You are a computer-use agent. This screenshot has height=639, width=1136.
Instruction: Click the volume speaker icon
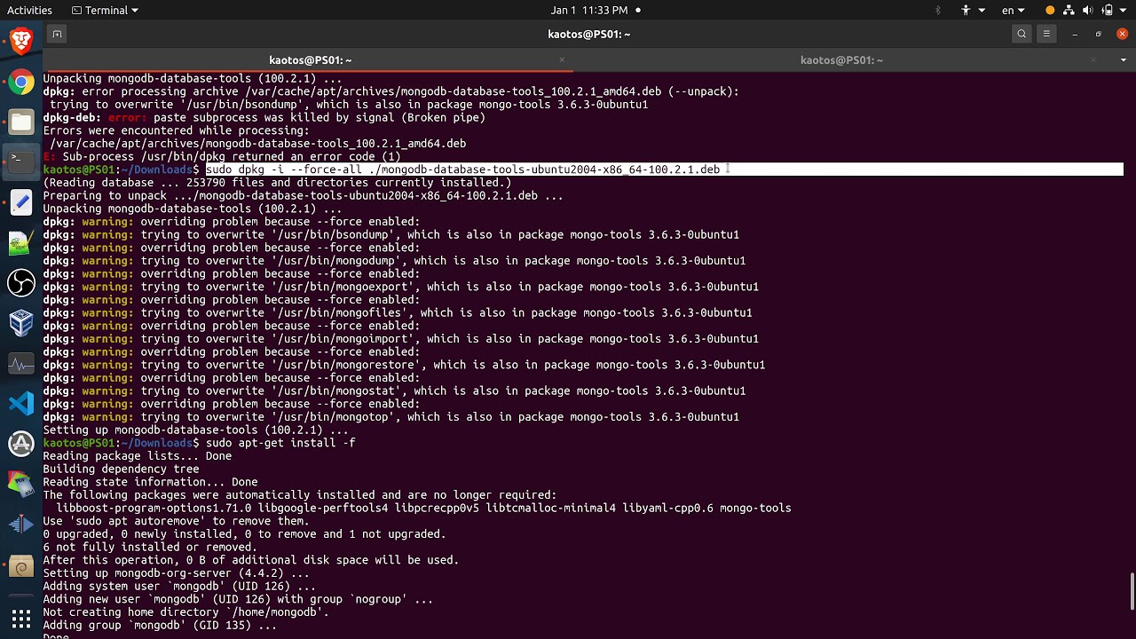pyautogui.click(x=1086, y=11)
